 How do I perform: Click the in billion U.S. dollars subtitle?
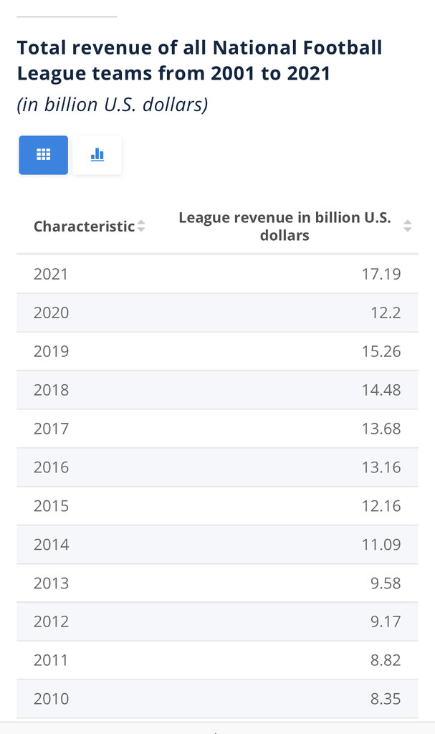(x=113, y=105)
